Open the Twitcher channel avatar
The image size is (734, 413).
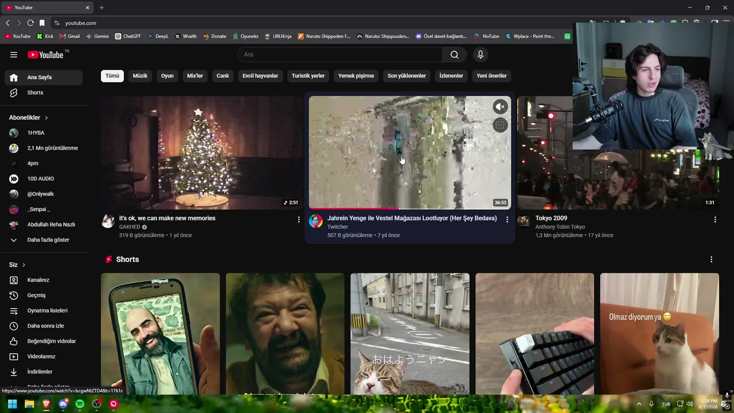316,221
